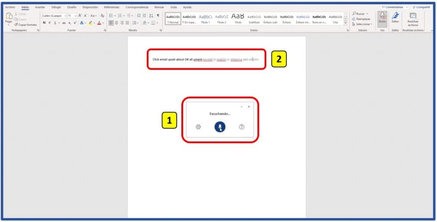This screenshot has width=437, height=222.
Task: Apply the Título 1 style
Action: [205, 19]
